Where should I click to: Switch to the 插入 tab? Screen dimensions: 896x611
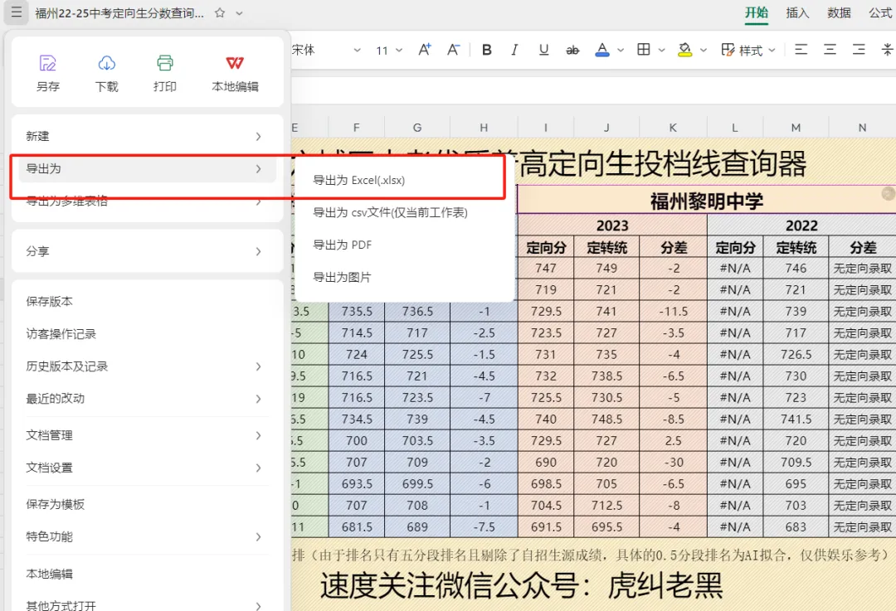coord(797,12)
